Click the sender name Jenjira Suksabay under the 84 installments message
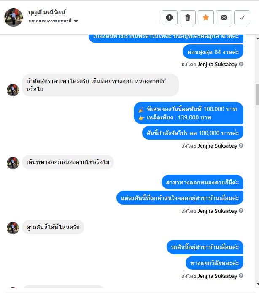This screenshot has height=293, width=259. point(217,65)
